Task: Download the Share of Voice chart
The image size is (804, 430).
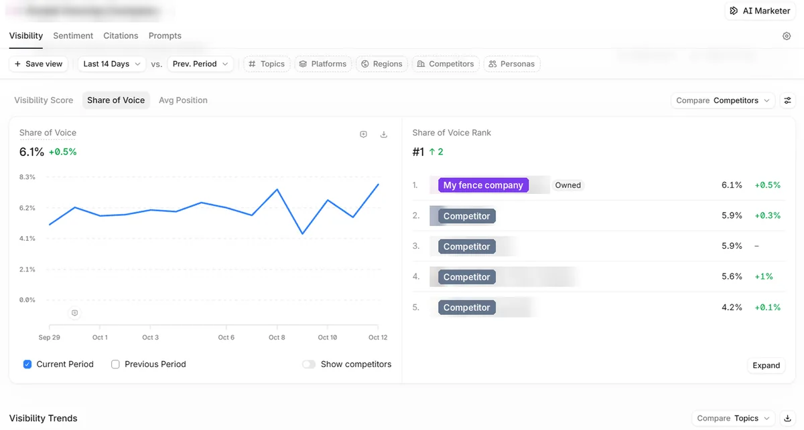Action: 384,134
